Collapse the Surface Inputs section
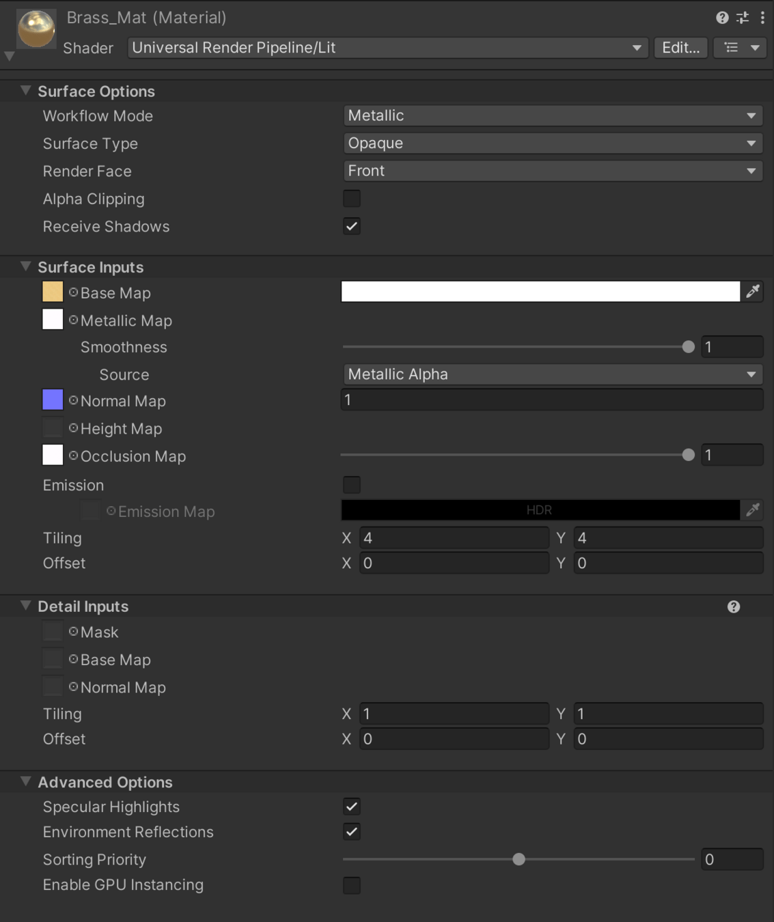 (26, 266)
